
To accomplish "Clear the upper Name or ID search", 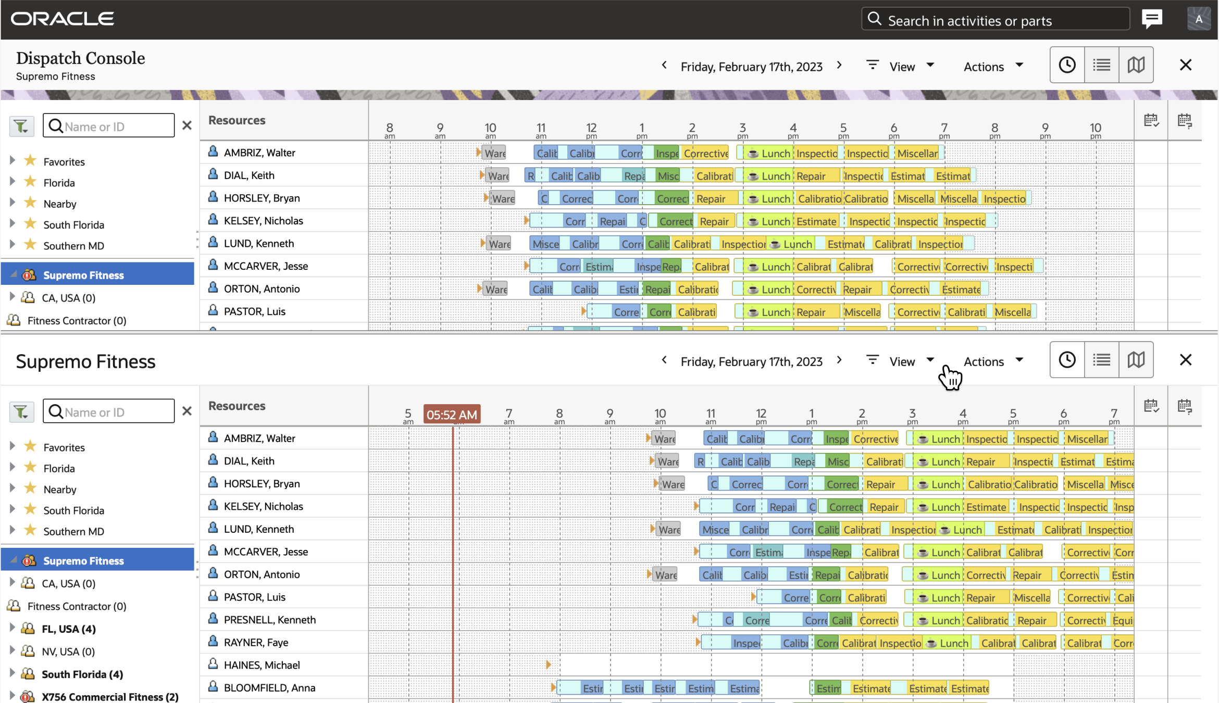I will pyautogui.click(x=187, y=125).
